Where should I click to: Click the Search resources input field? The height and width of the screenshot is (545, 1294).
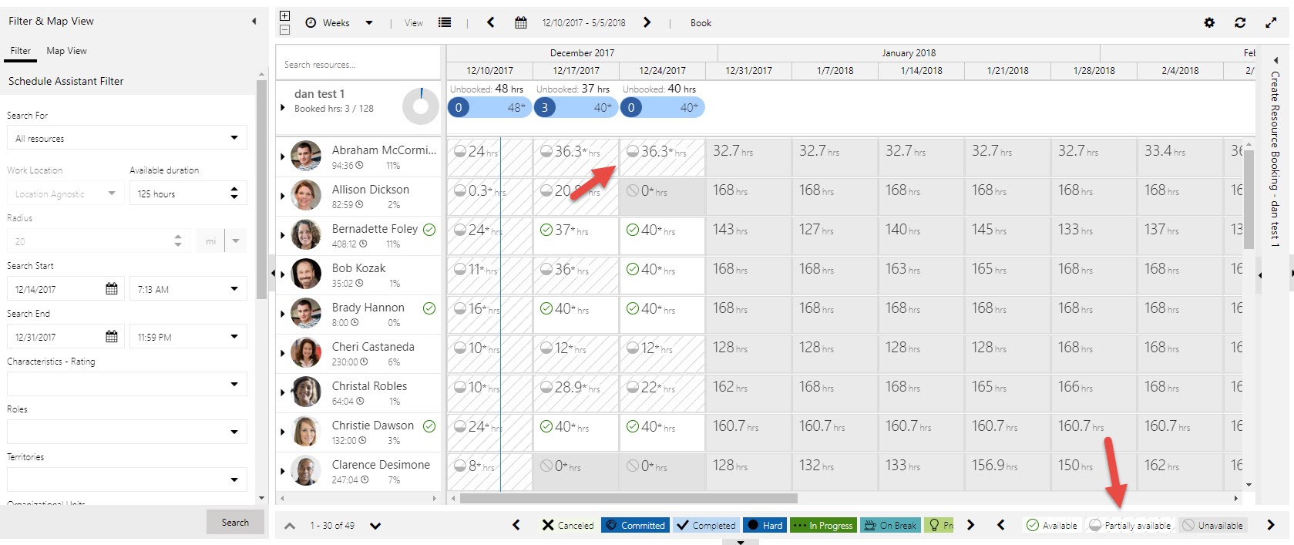click(x=358, y=65)
